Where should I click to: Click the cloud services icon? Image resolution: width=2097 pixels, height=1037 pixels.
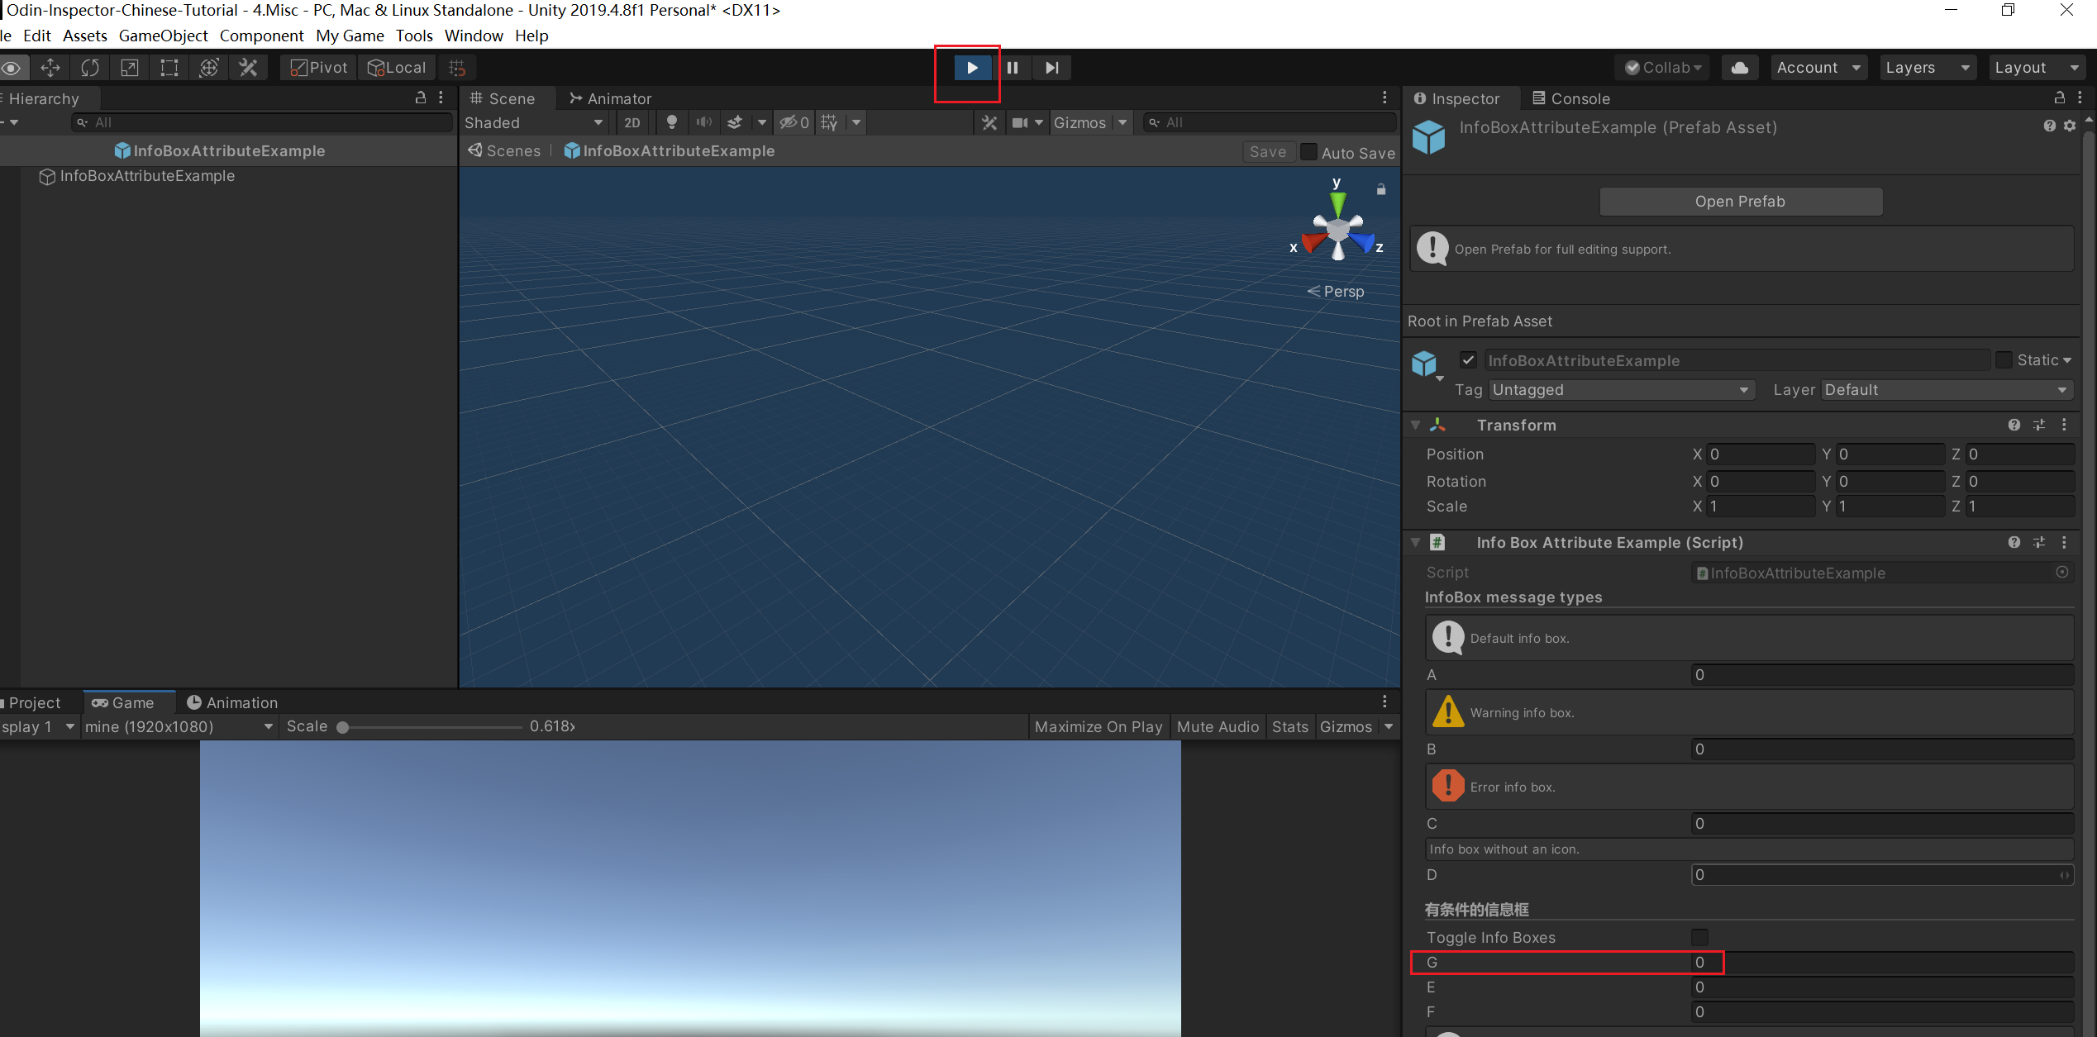click(1739, 68)
